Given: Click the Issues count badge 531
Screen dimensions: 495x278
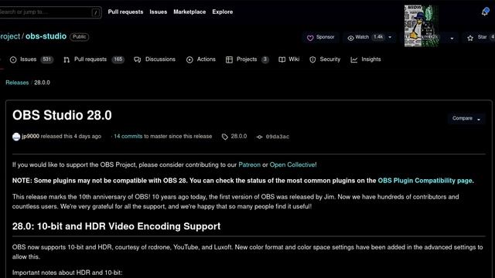Looking at the screenshot, I should coord(46,59).
